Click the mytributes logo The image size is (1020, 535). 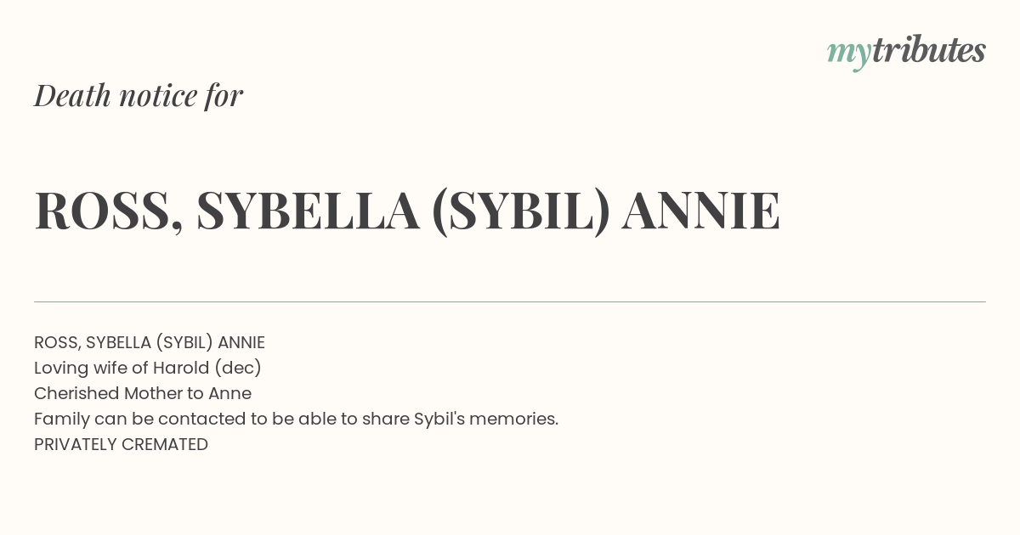click(906, 53)
